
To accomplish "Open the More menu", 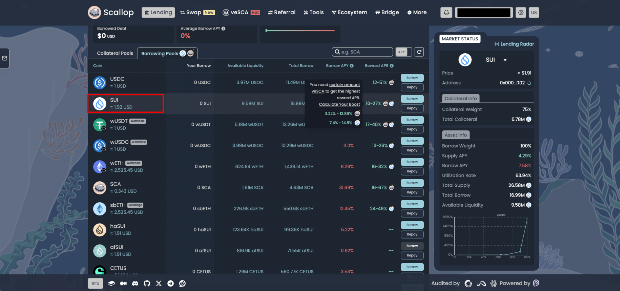I will 417,12.
